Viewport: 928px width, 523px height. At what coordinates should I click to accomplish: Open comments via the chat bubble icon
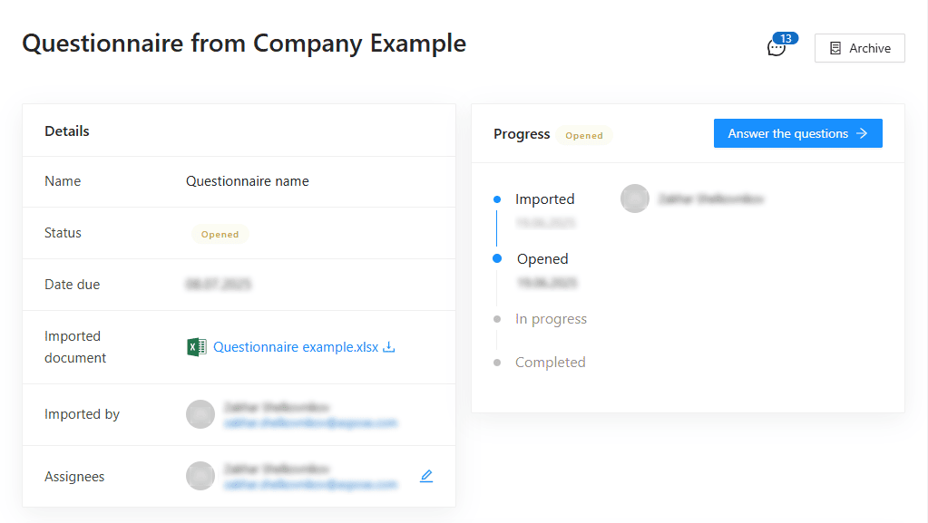777,47
